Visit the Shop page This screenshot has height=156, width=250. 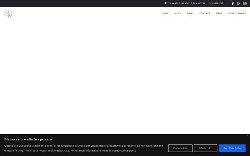[x=219, y=14]
